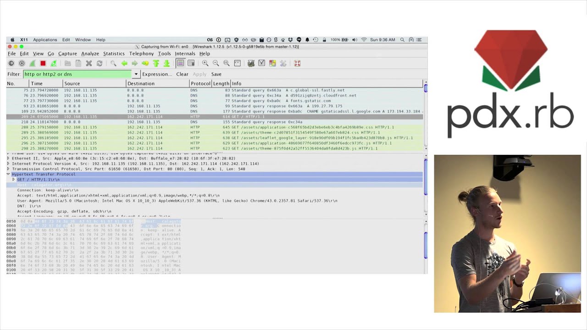Image resolution: width=587 pixels, height=330 pixels.
Task: Open Wireshark preferences tools icon
Action: (x=283, y=63)
